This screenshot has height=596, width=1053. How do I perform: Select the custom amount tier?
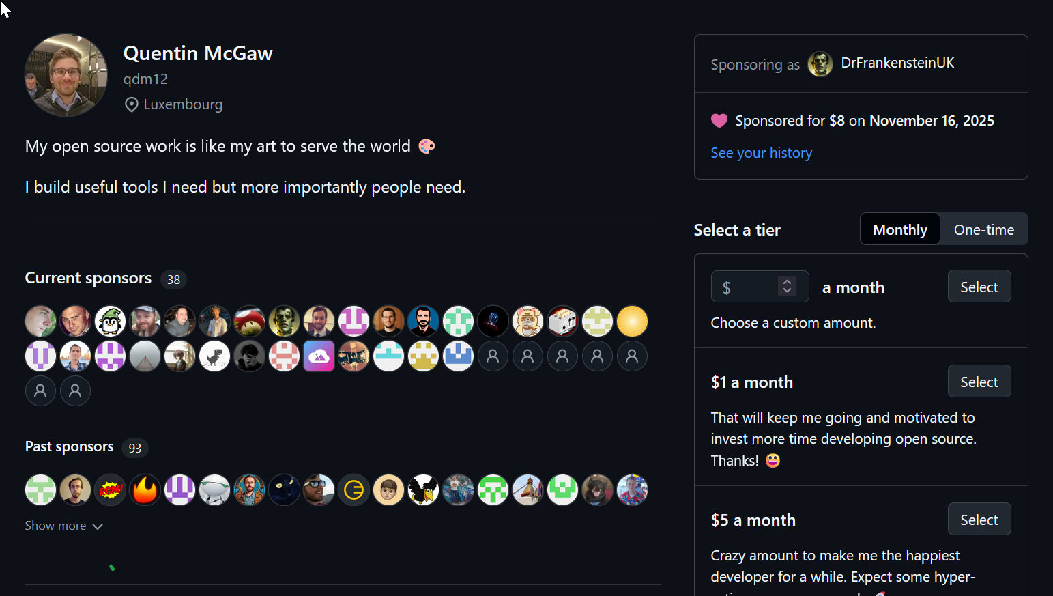[x=979, y=287]
